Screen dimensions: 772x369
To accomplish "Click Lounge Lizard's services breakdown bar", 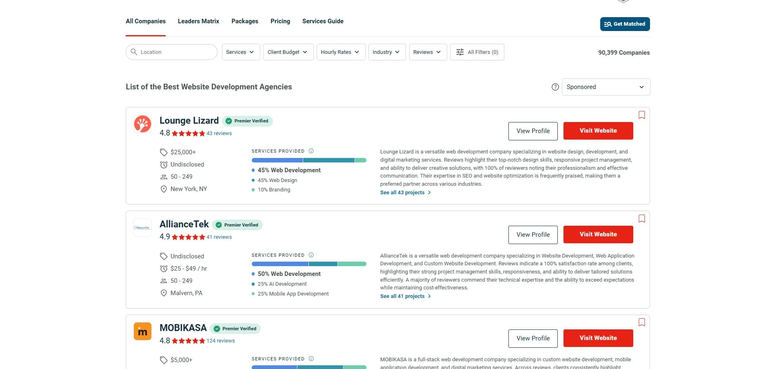I will click(x=309, y=160).
